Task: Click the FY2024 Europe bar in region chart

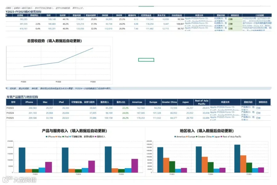Action: click(205, 165)
